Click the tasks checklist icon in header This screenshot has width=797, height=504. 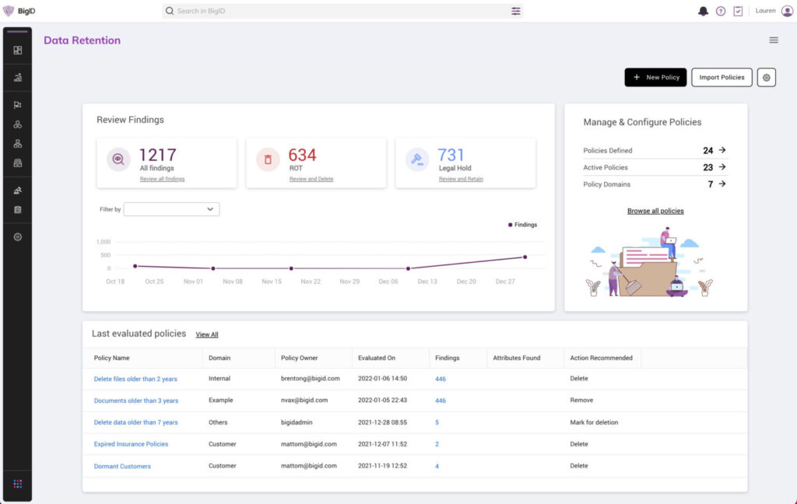[738, 11]
